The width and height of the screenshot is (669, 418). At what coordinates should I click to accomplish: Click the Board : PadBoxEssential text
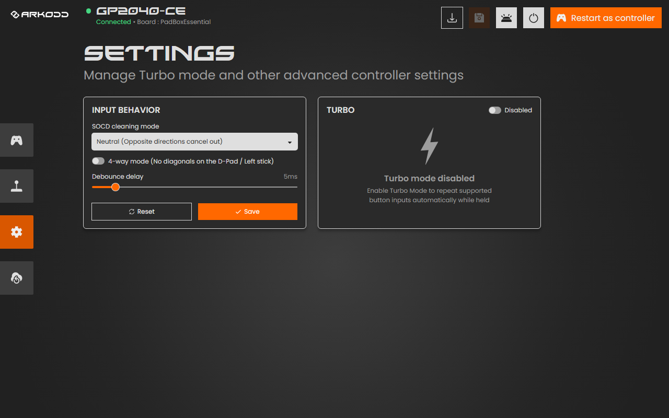tap(174, 22)
